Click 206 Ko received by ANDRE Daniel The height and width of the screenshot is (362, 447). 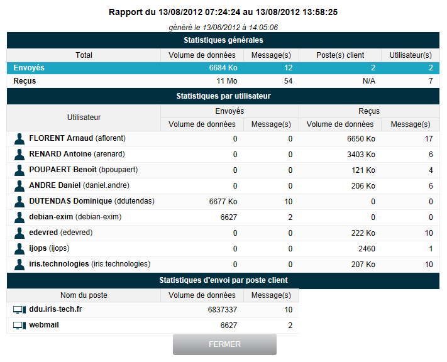point(363,186)
